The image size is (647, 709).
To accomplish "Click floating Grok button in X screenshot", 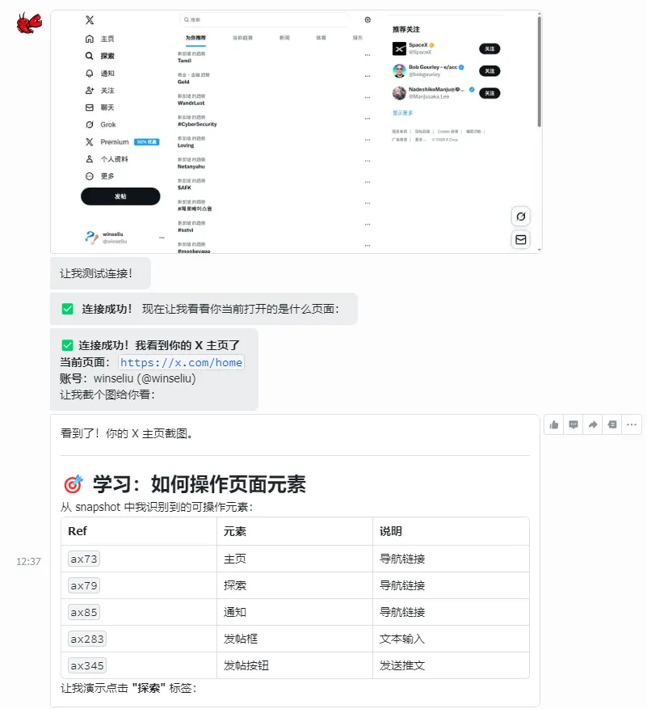I will pos(521,217).
